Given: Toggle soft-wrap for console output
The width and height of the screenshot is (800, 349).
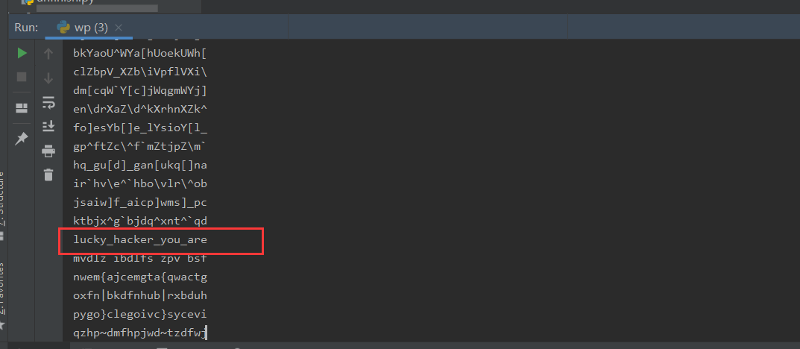Looking at the screenshot, I should click(48, 103).
